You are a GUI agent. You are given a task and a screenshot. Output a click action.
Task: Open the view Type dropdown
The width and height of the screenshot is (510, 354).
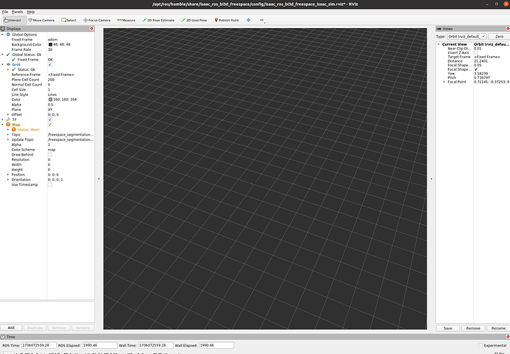466,35
